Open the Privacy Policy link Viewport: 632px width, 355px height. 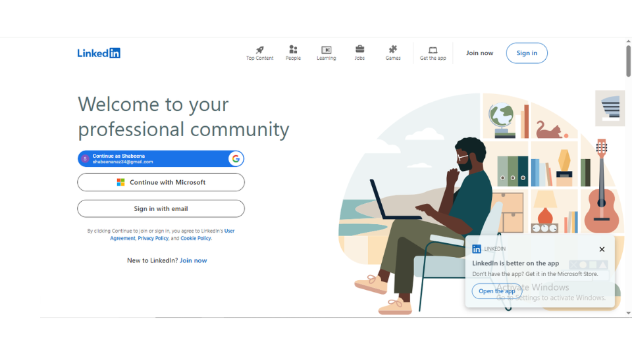(x=153, y=239)
